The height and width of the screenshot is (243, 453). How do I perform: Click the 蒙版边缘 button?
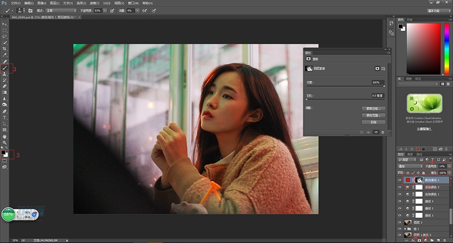coord(373,109)
